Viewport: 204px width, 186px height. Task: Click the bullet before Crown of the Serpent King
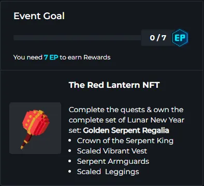click(x=70, y=141)
